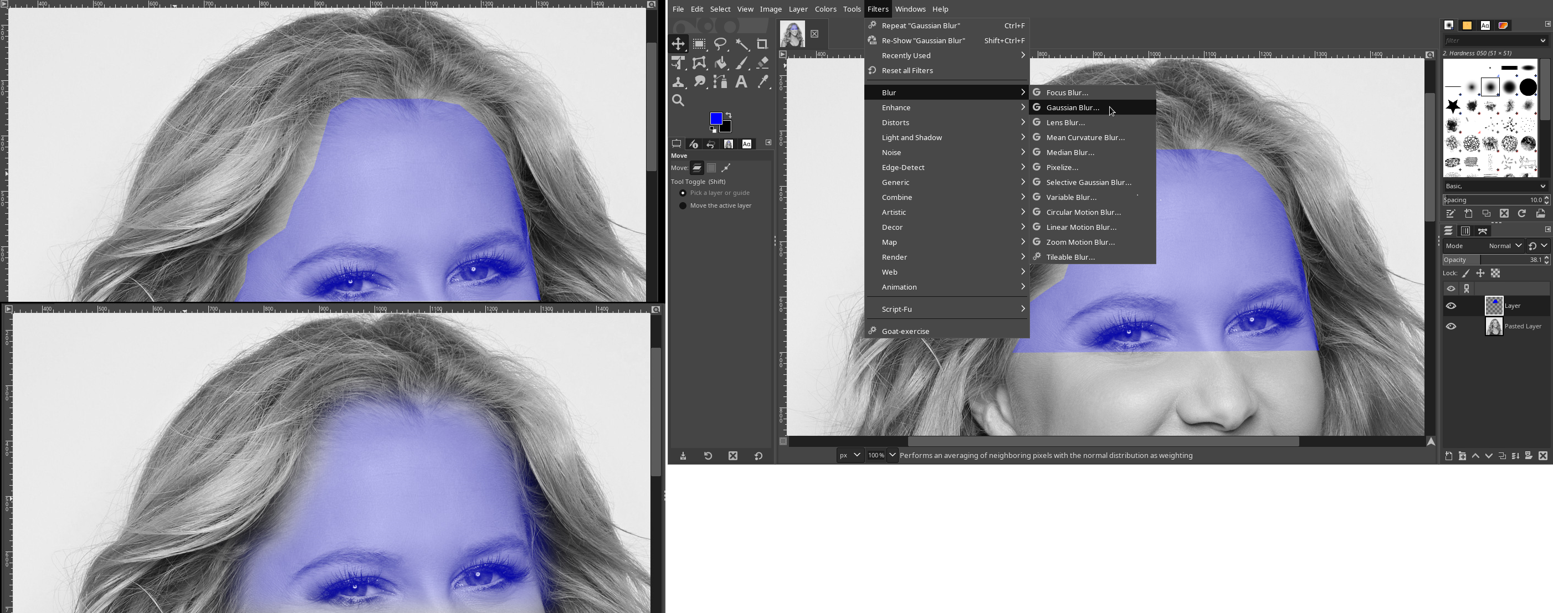Image resolution: width=1553 pixels, height=613 pixels.
Task: Select the Crop tool
Action: pyautogui.click(x=762, y=44)
